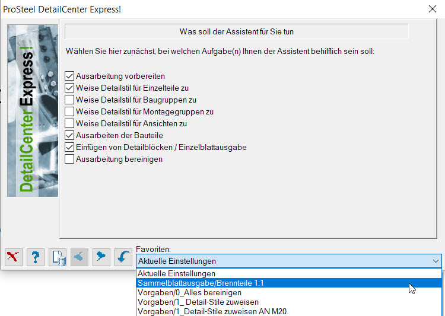Click the curved undo arrow icon

(123, 257)
